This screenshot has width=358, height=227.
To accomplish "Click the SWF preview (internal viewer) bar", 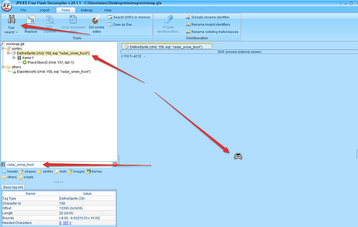I will coord(239,52).
